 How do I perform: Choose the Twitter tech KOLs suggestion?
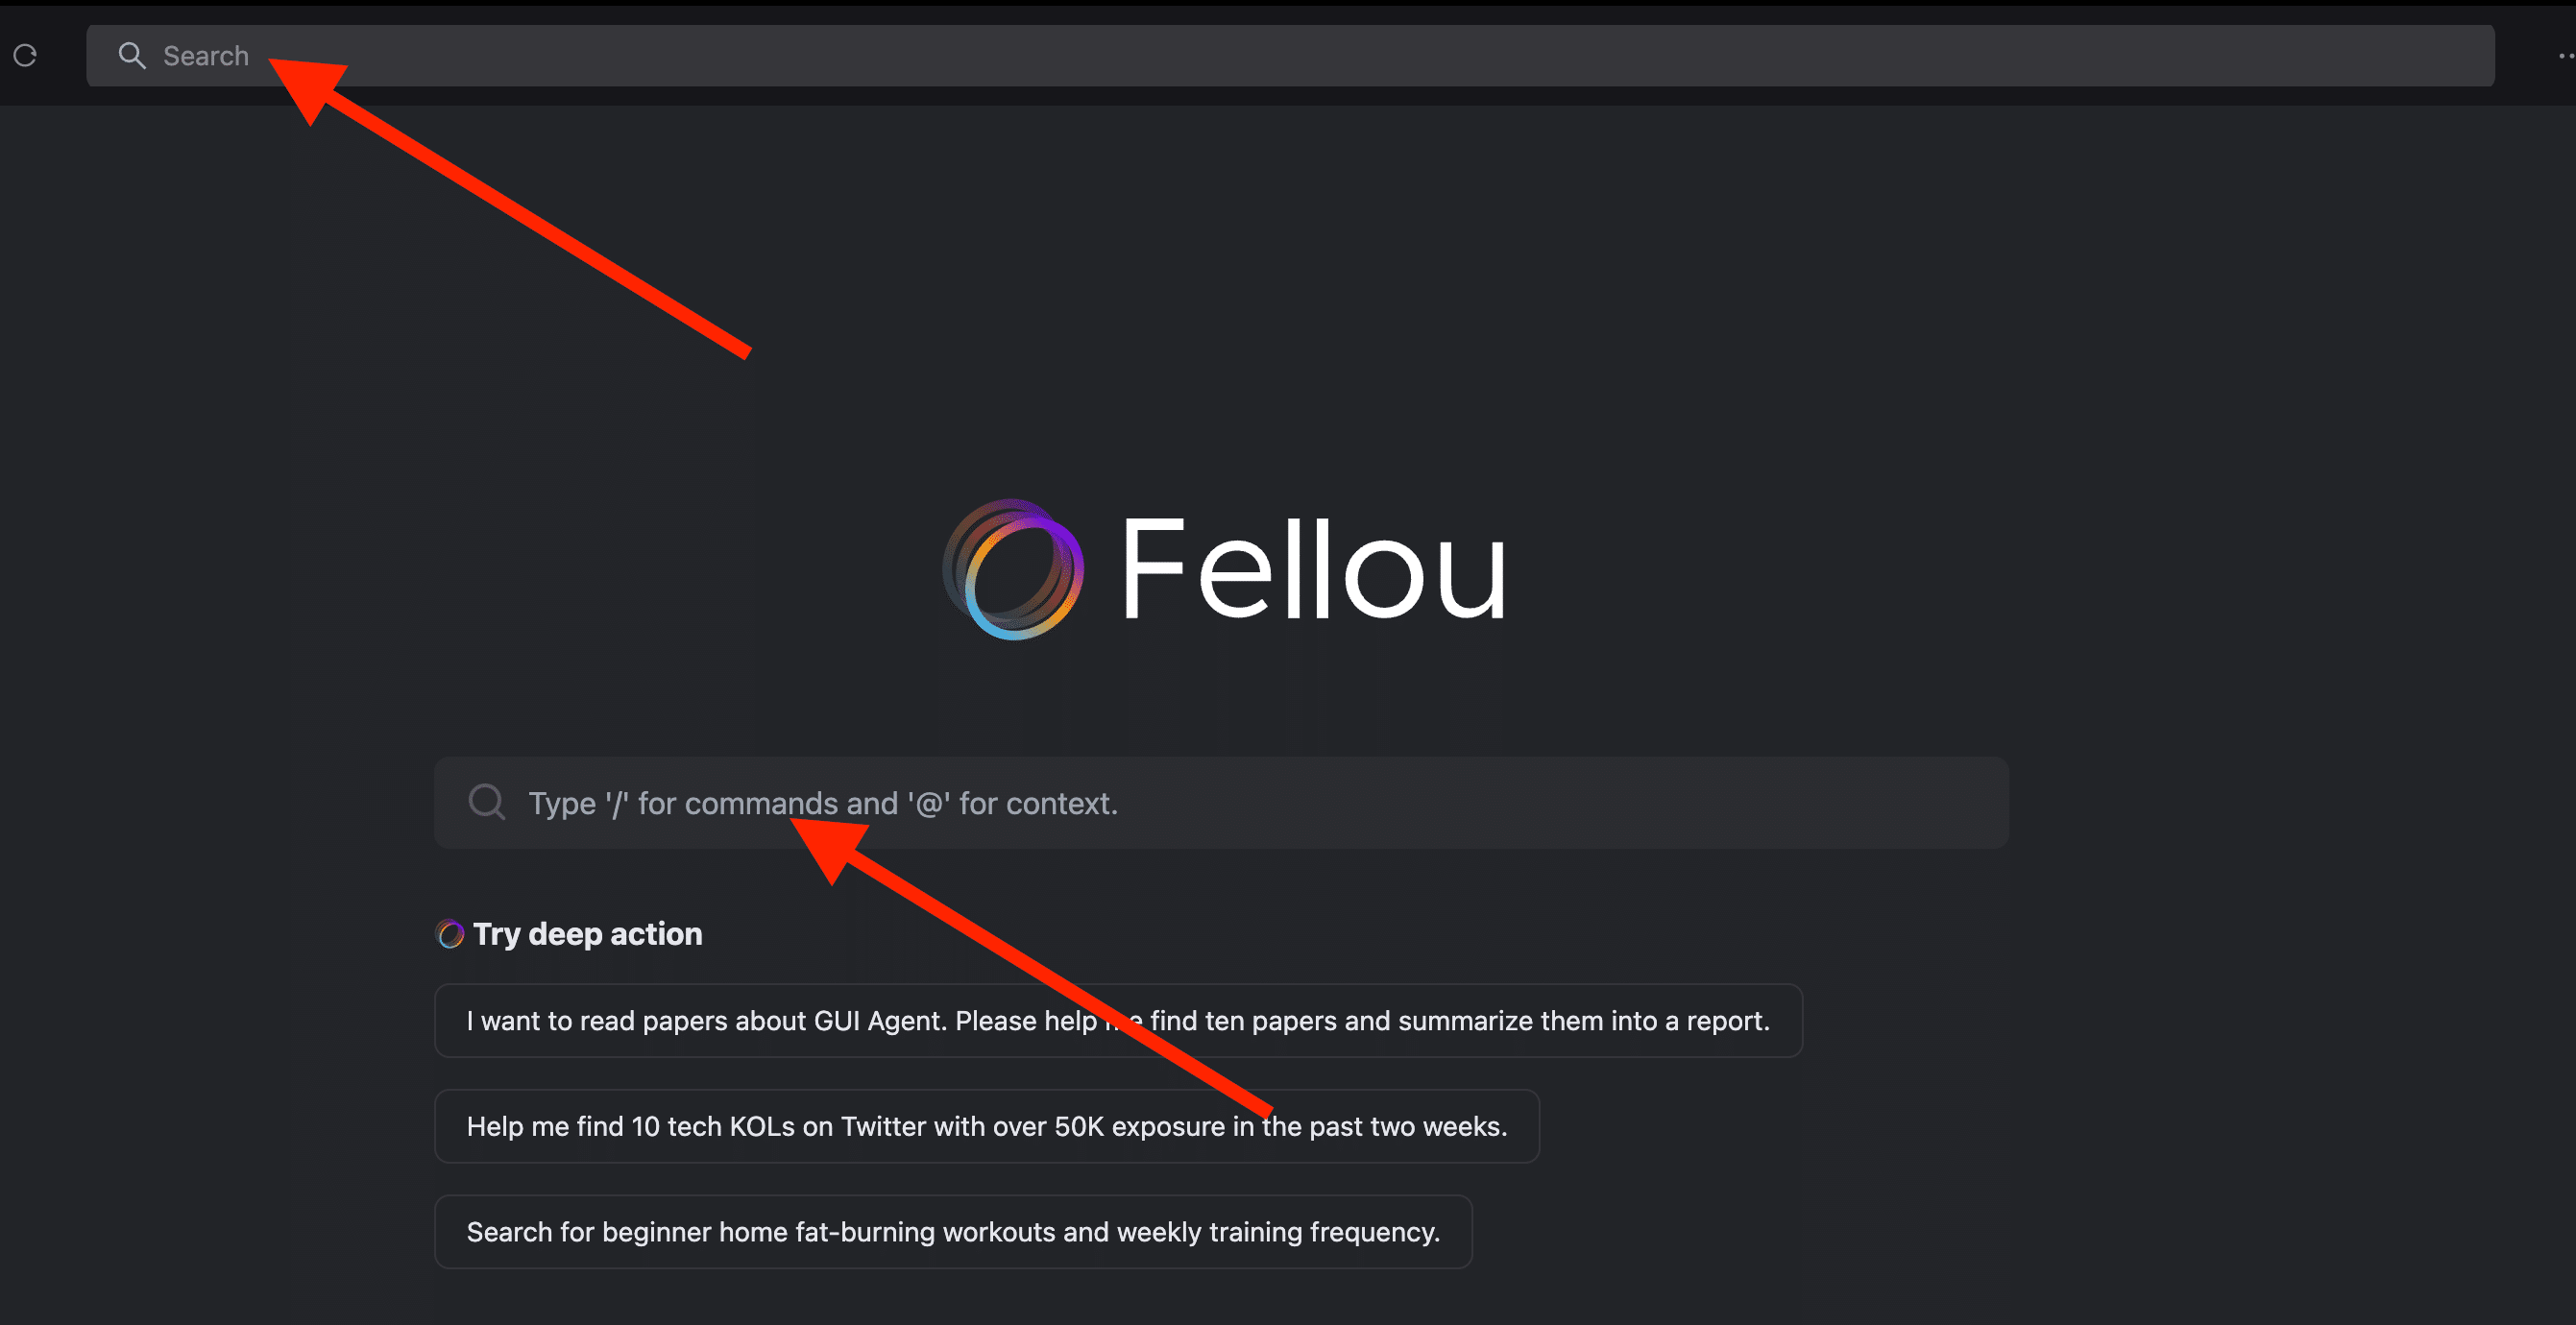[700, 1127]
